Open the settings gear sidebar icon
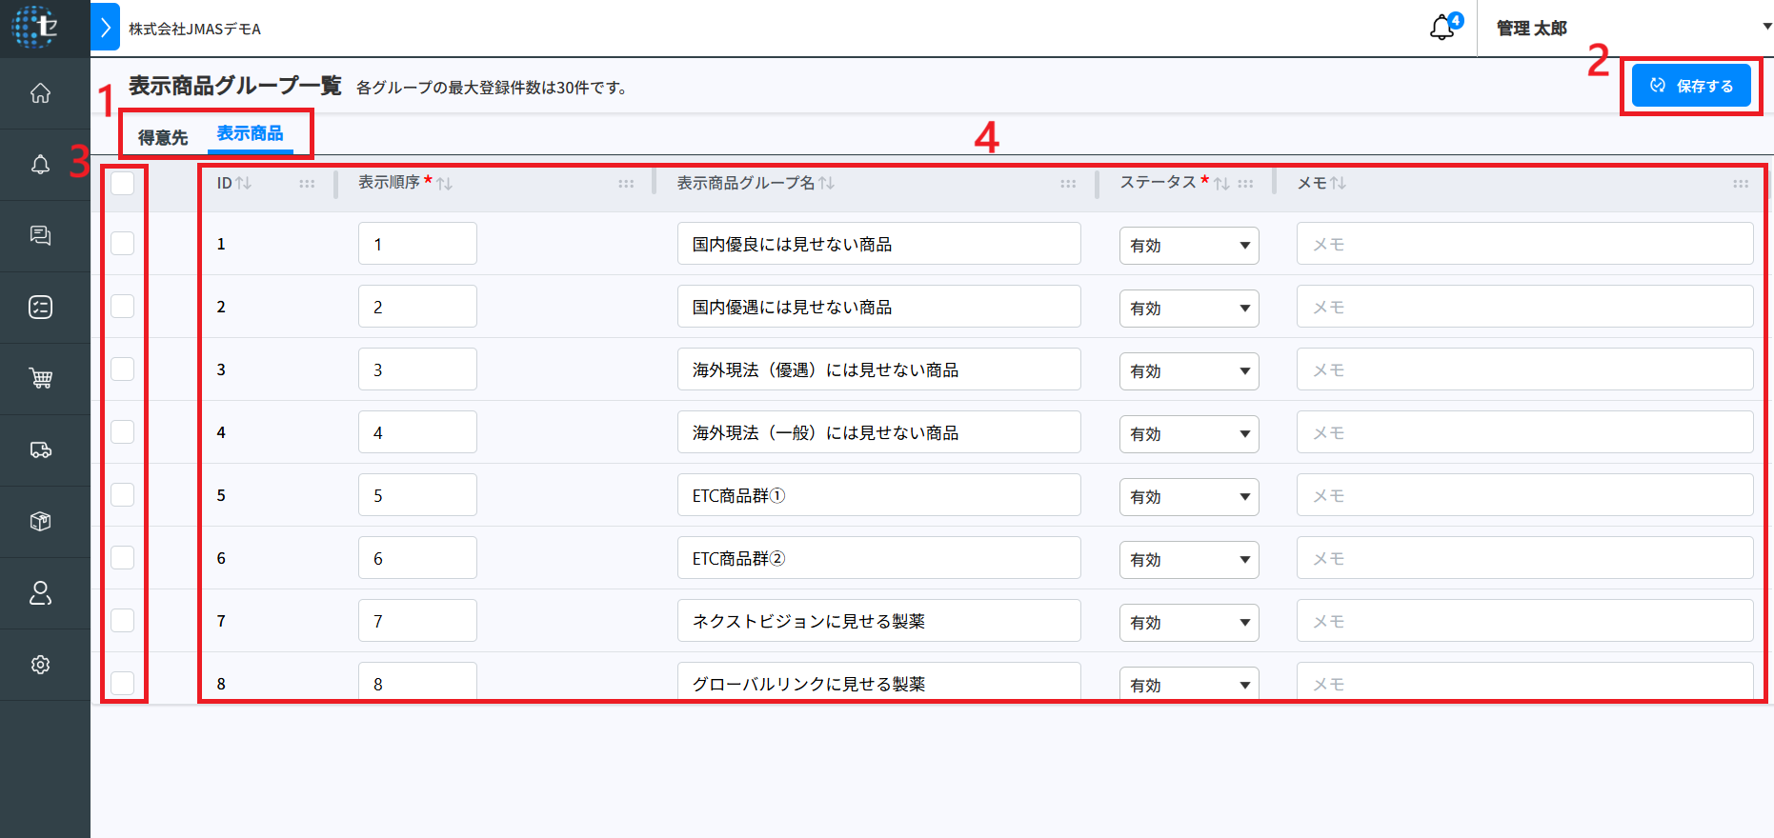1774x838 pixels. [x=40, y=665]
